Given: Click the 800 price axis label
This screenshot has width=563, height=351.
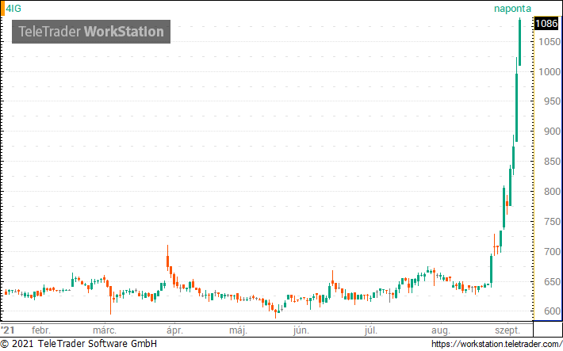Looking at the screenshot, I should pos(552,192).
